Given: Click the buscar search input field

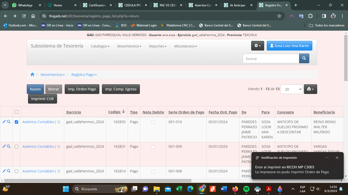Looking at the screenshot, I should 271,58.
